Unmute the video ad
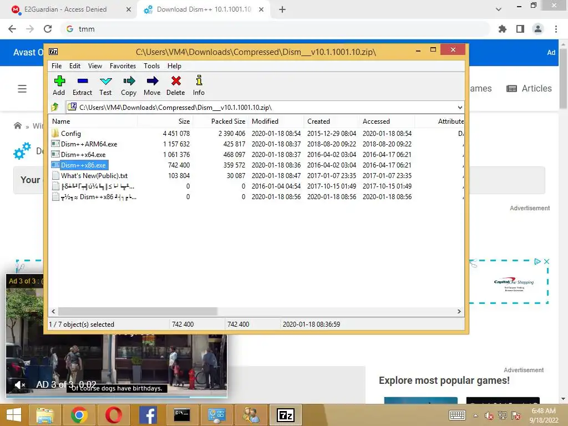The width and height of the screenshot is (568, 426). coord(19,385)
